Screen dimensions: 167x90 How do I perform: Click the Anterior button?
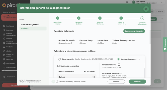[x=116, y=82]
